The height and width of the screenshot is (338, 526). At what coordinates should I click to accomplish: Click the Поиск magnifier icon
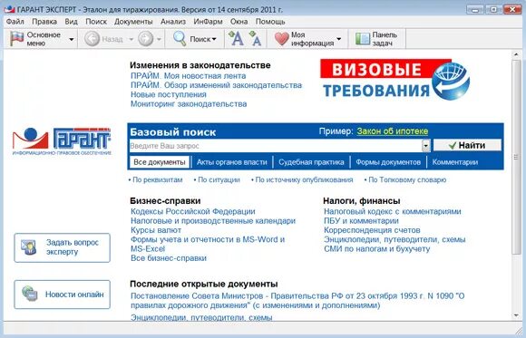[x=180, y=39]
